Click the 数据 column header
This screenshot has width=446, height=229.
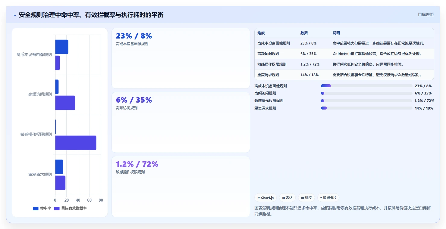tap(304, 33)
